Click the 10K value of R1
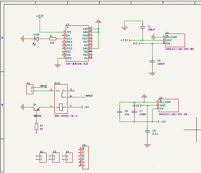The height and width of the screenshot is (173, 201). tap(52, 43)
